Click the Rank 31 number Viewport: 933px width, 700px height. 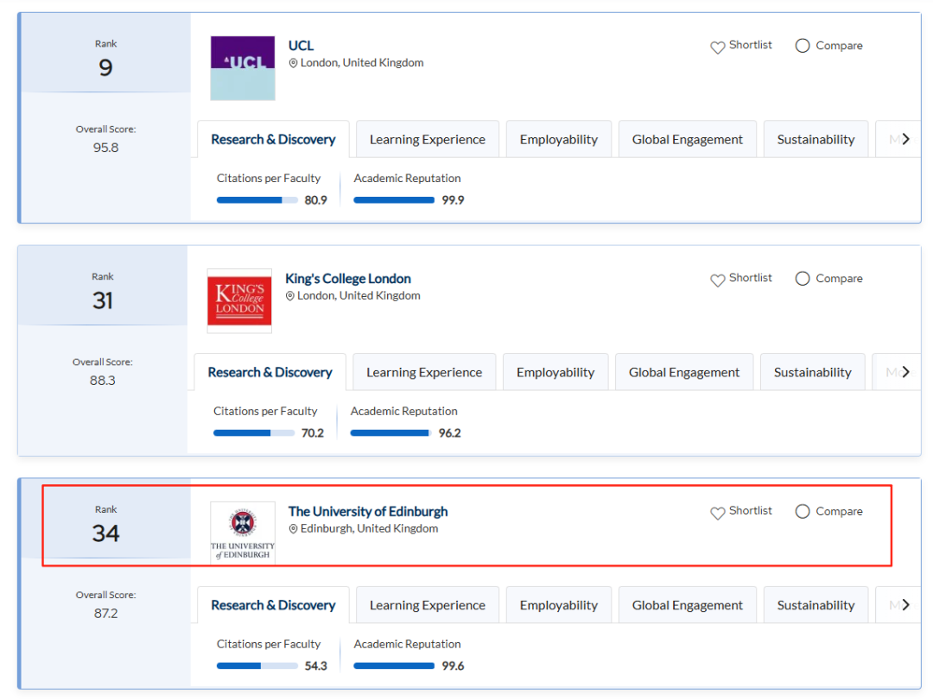(102, 300)
